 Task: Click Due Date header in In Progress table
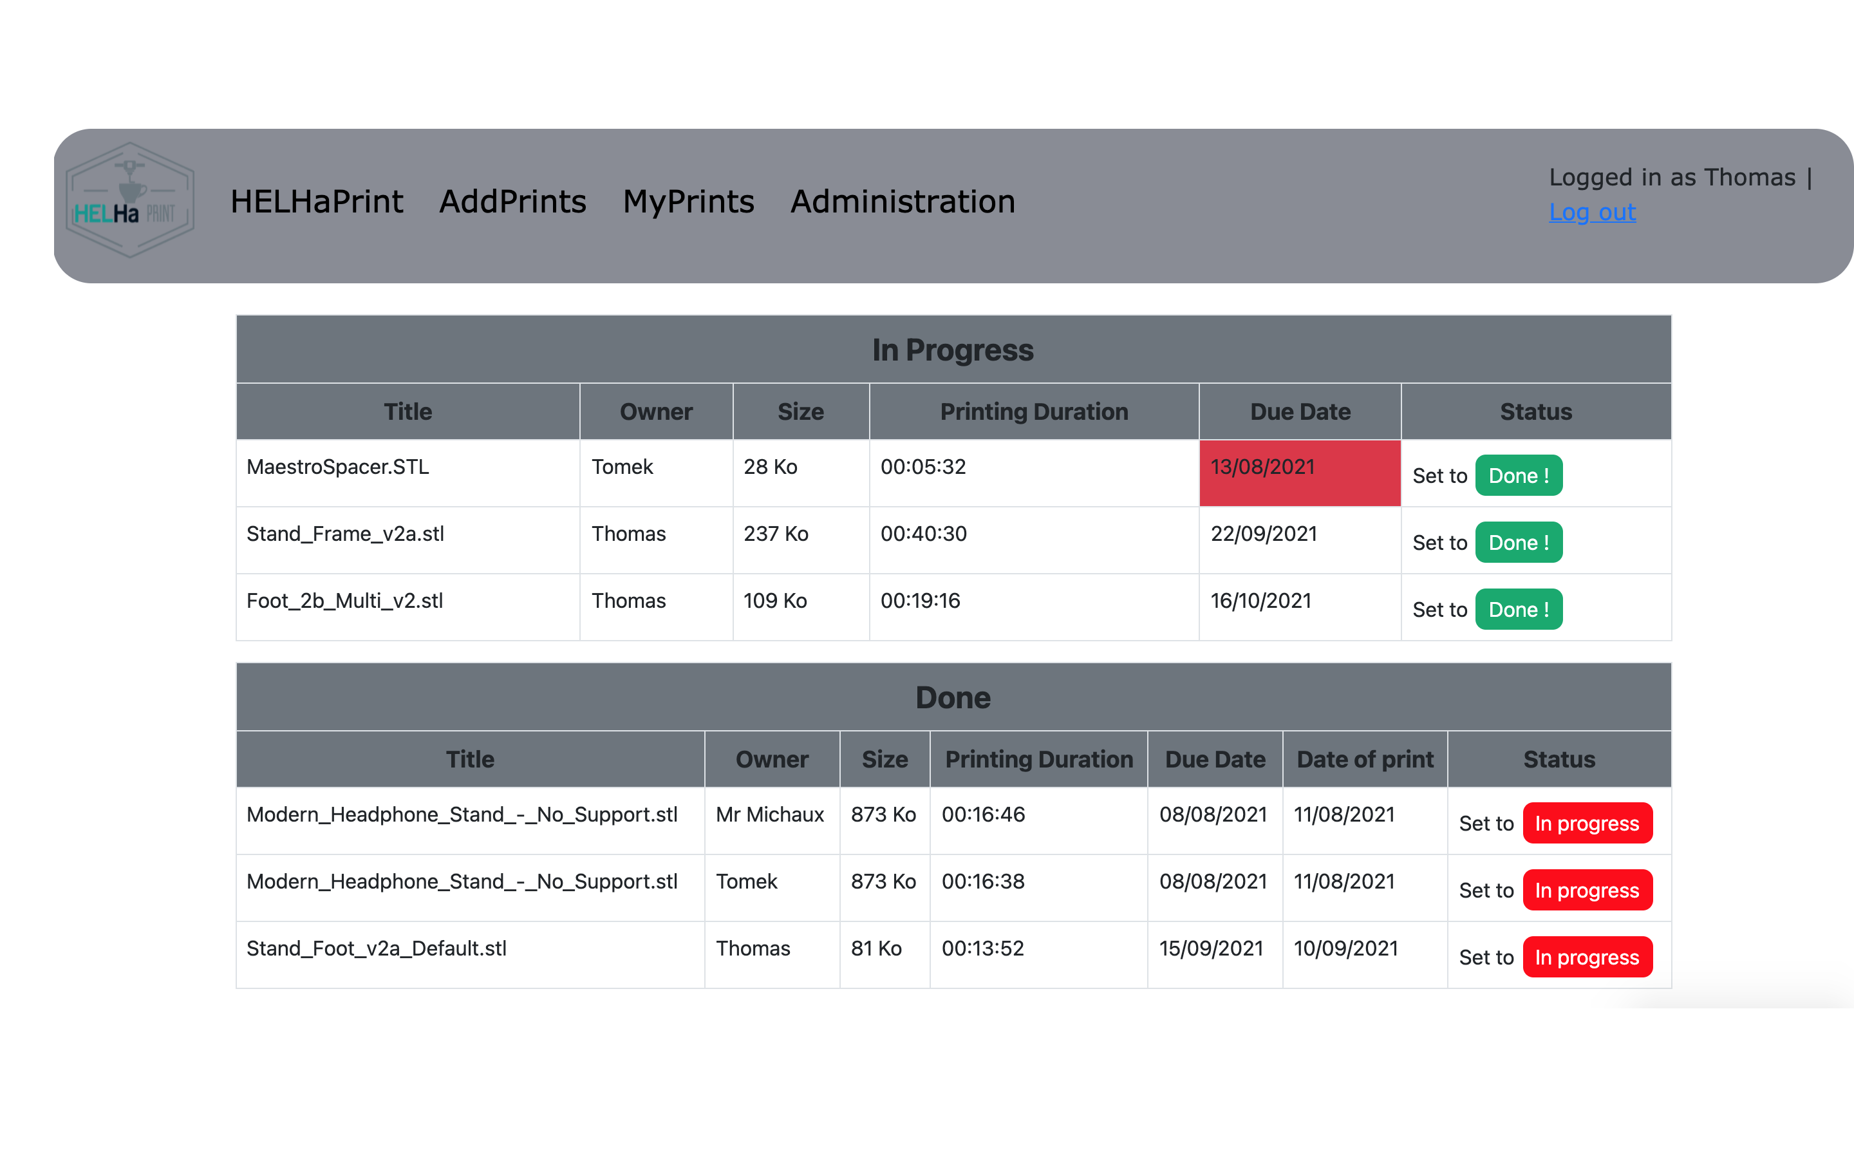(x=1299, y=411)
